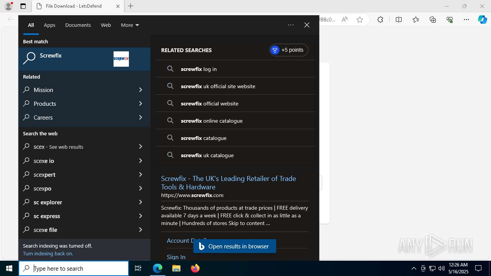
Task: Close the Windows search panel
Action: pyautogui.click(x=307, y=25)
